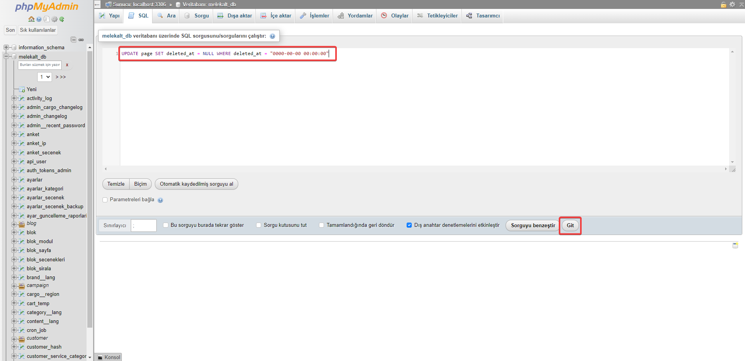Open the İşlemler tab
This screenshot has width=745, height=361.
coord(314,16)
